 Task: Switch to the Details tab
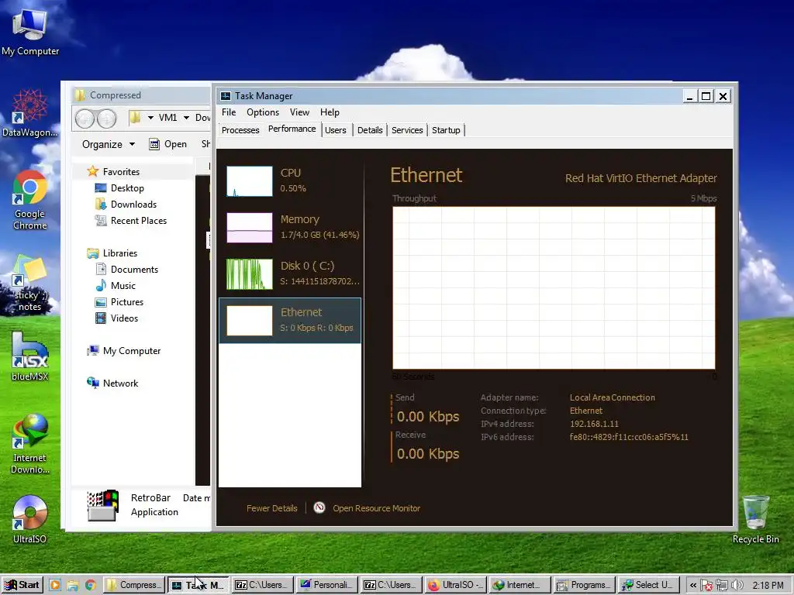(x=370, y=130)
